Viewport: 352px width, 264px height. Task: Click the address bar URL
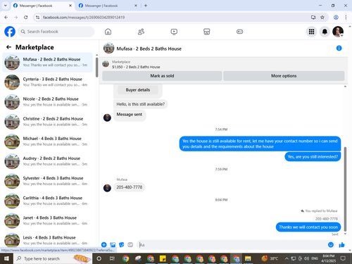point(84,18)
